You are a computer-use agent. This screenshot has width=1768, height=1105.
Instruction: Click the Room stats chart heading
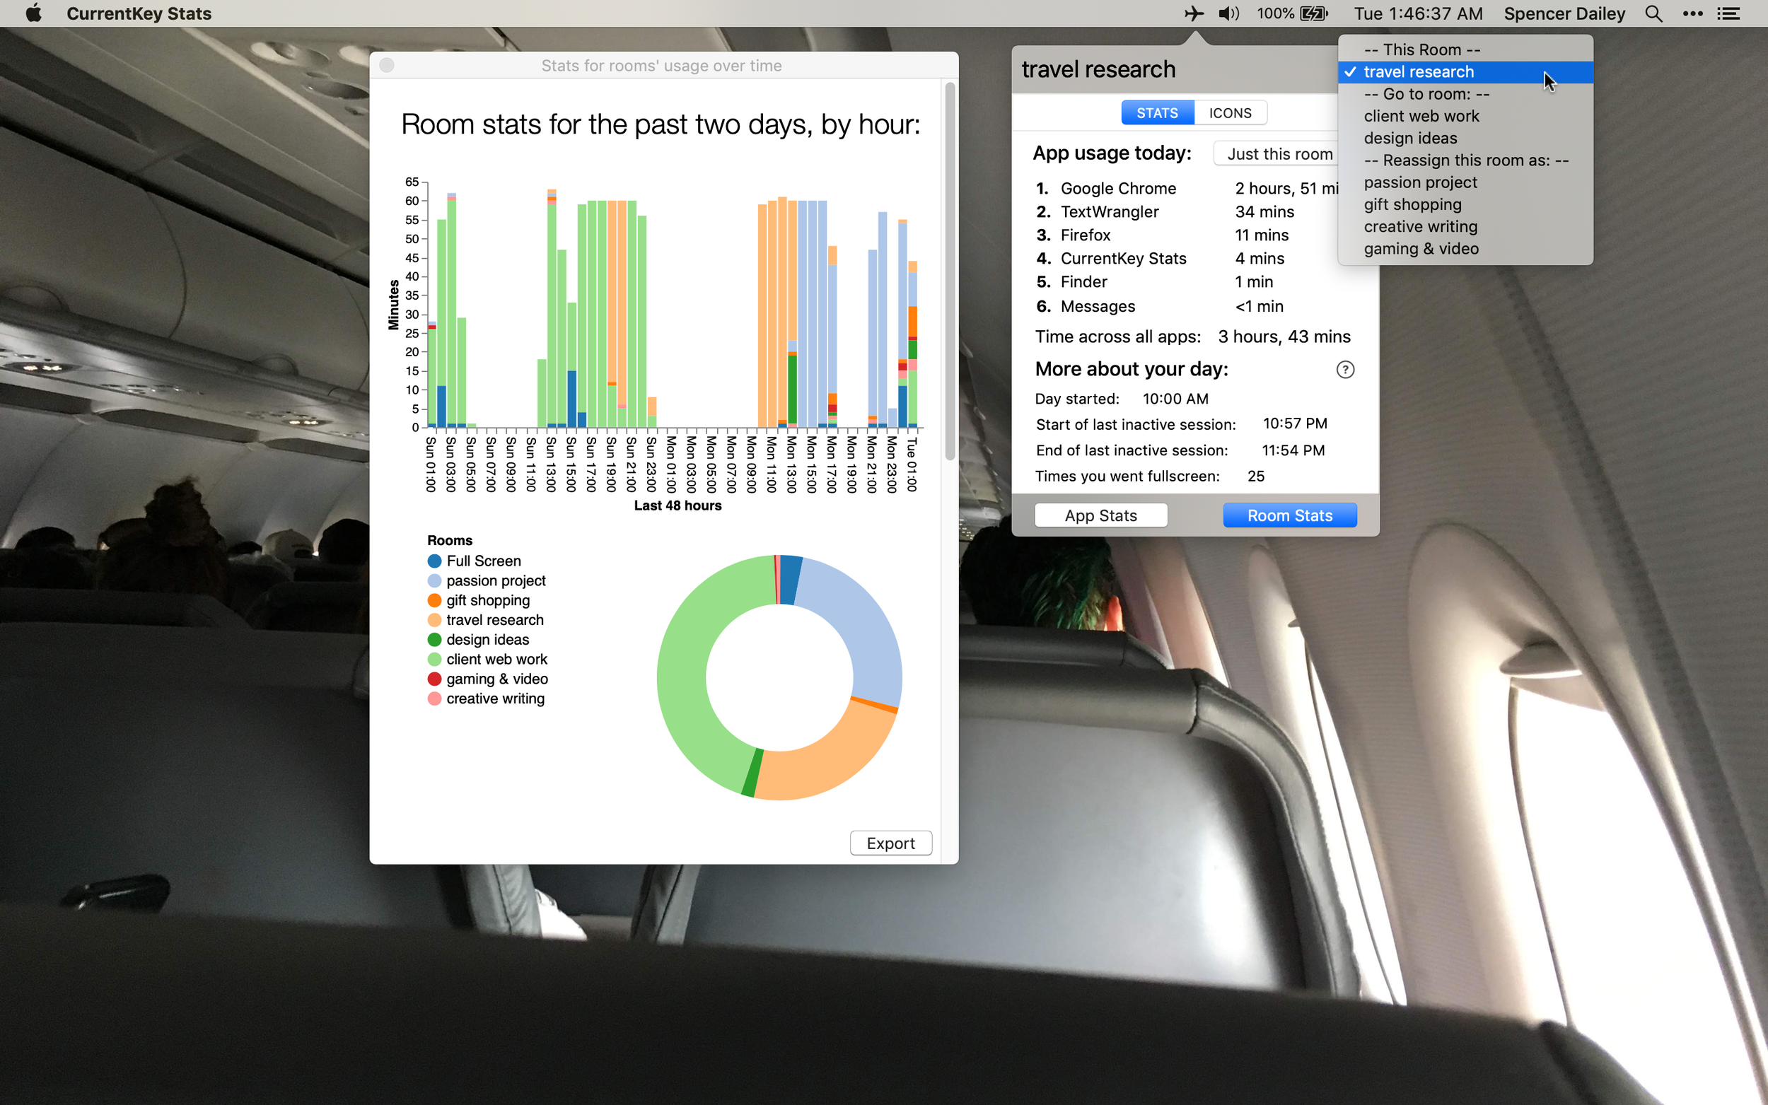coord(661,125)
